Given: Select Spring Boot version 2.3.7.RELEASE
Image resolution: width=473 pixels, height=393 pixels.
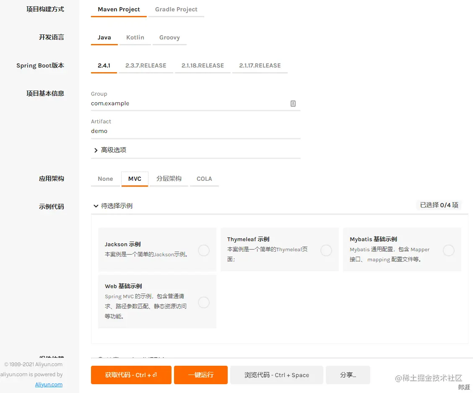Looking at the screenshot, I should (146, 65).
